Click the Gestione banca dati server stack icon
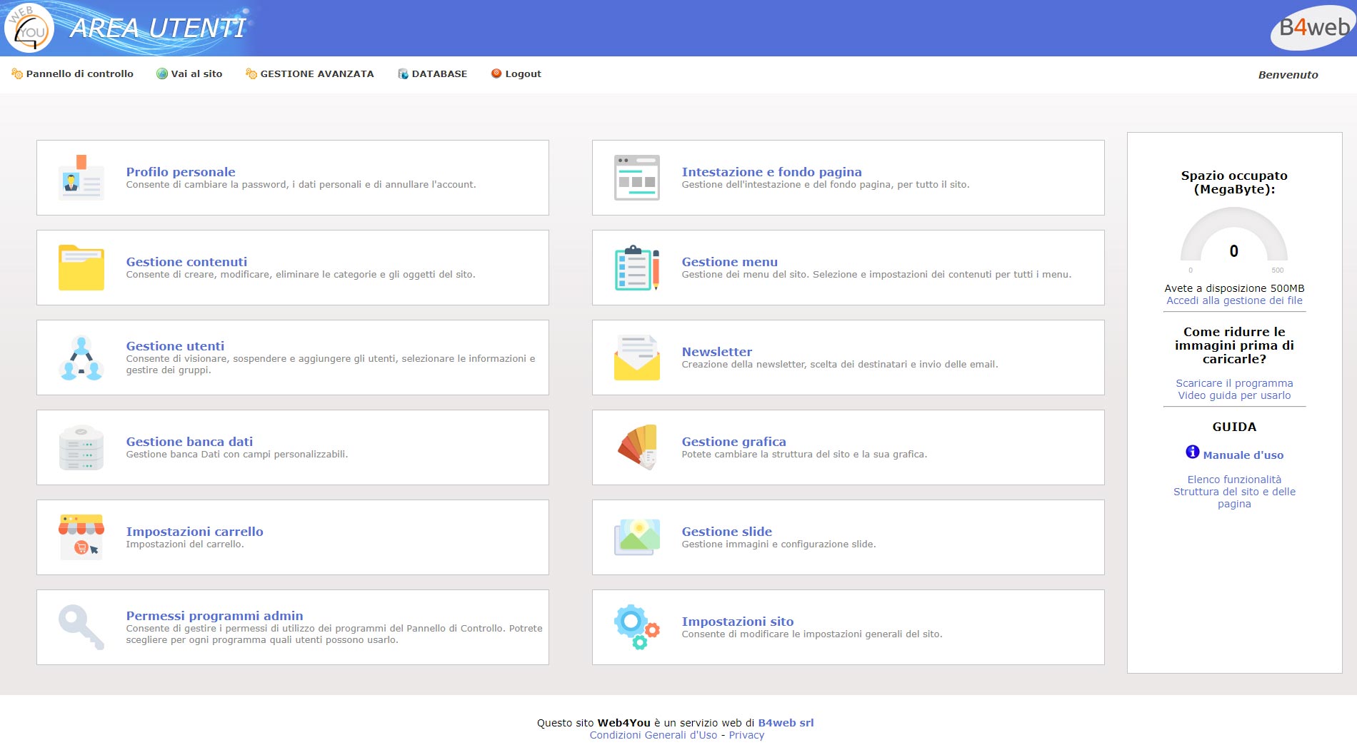1357x755 pixels. pos(81,447)
